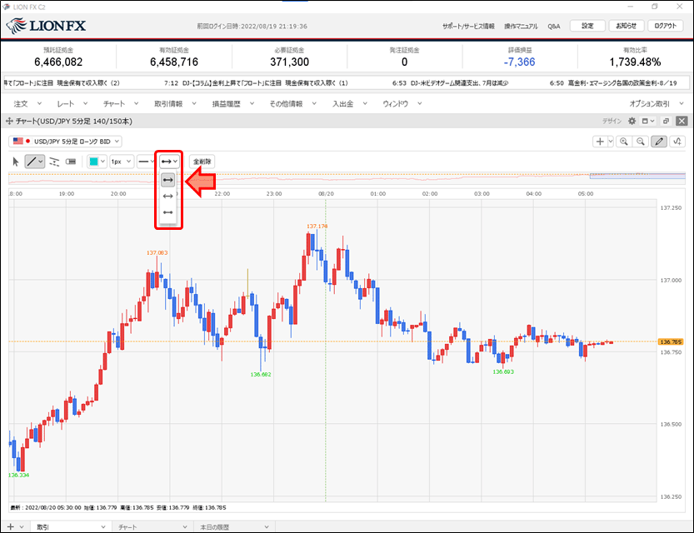Open the 取引情報 menu

(x=175, y=104)
